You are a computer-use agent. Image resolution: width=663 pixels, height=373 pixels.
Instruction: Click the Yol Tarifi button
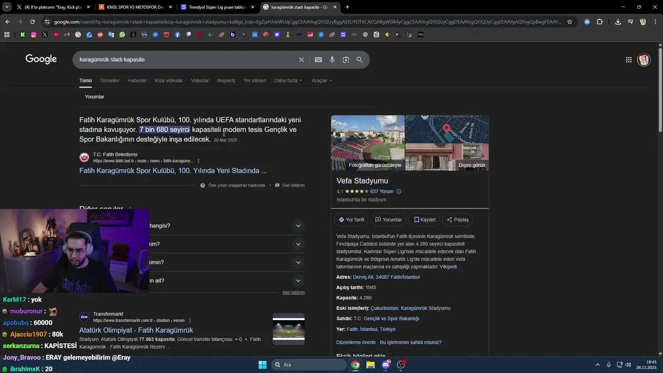click(351, 220)
